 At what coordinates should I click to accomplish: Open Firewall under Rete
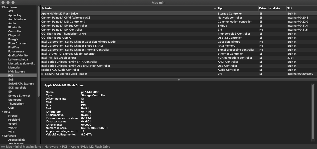(x=13, y=116)
